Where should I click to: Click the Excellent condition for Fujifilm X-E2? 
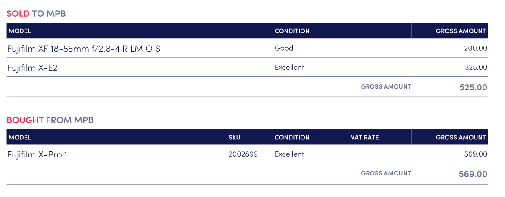289,67
